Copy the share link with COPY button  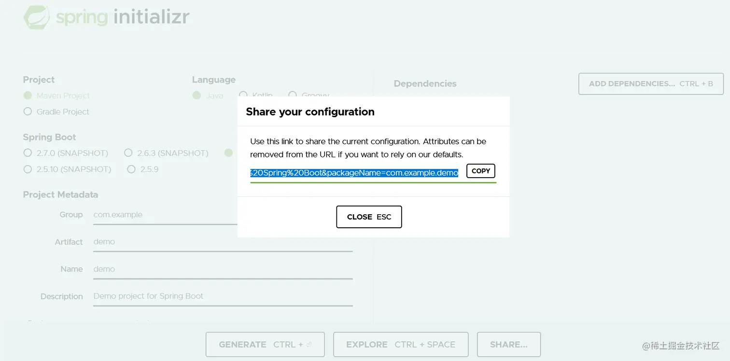pyautogui.click(x=481, y=171)
